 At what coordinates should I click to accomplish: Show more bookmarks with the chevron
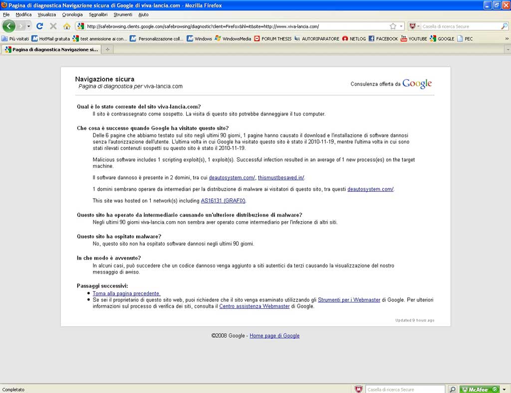(x=507, y=39)
